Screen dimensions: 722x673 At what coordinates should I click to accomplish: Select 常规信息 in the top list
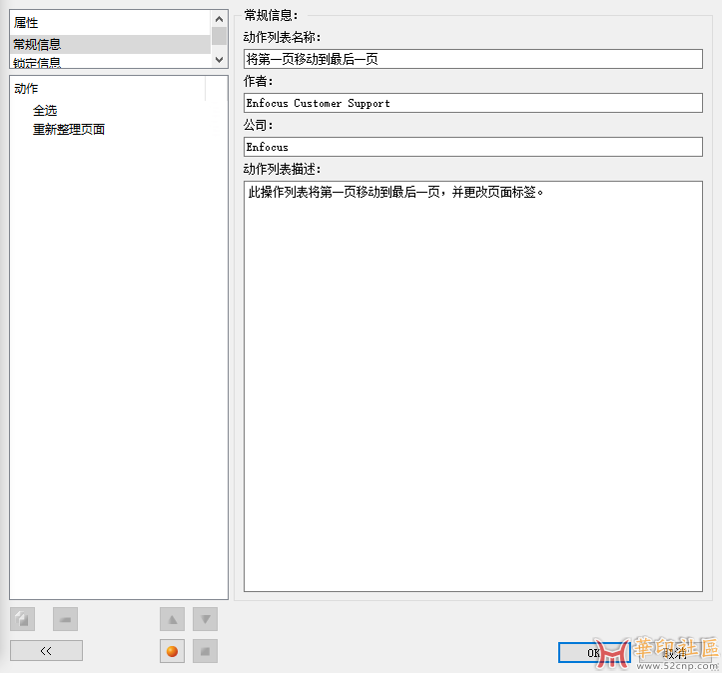point(37,44)
